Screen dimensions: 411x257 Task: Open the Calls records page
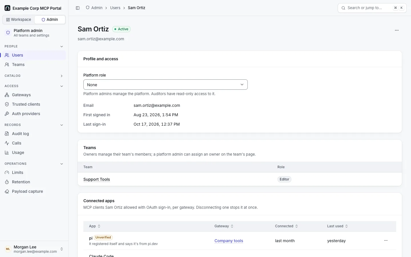click(34, 143)
